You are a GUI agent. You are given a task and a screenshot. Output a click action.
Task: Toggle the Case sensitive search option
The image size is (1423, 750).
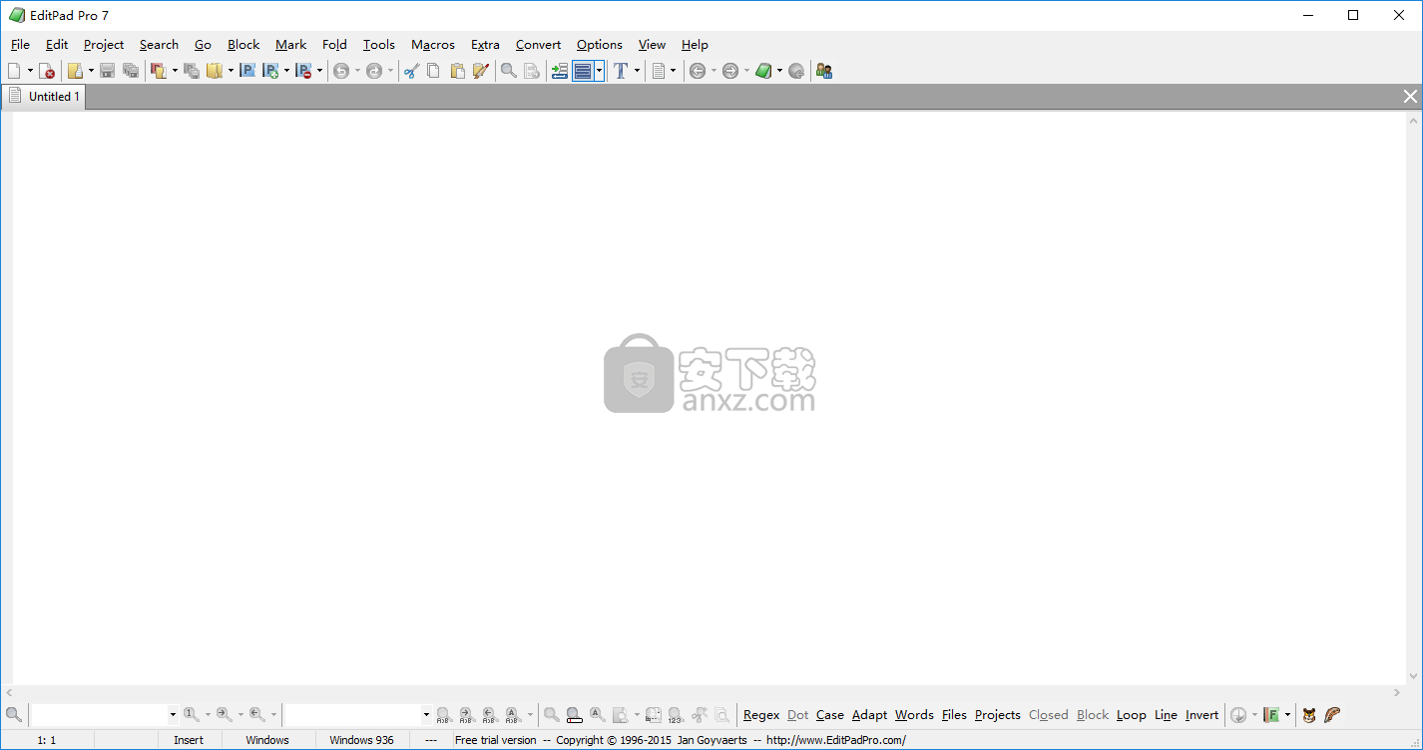(830, 715)
